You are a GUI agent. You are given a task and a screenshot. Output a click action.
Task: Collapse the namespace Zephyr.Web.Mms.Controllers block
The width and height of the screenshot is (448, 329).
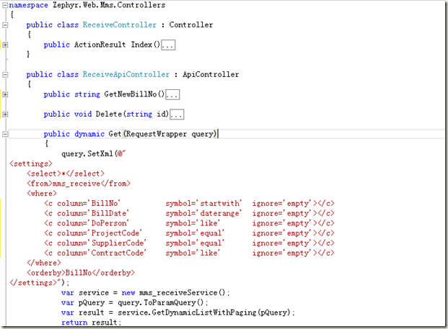6,5
